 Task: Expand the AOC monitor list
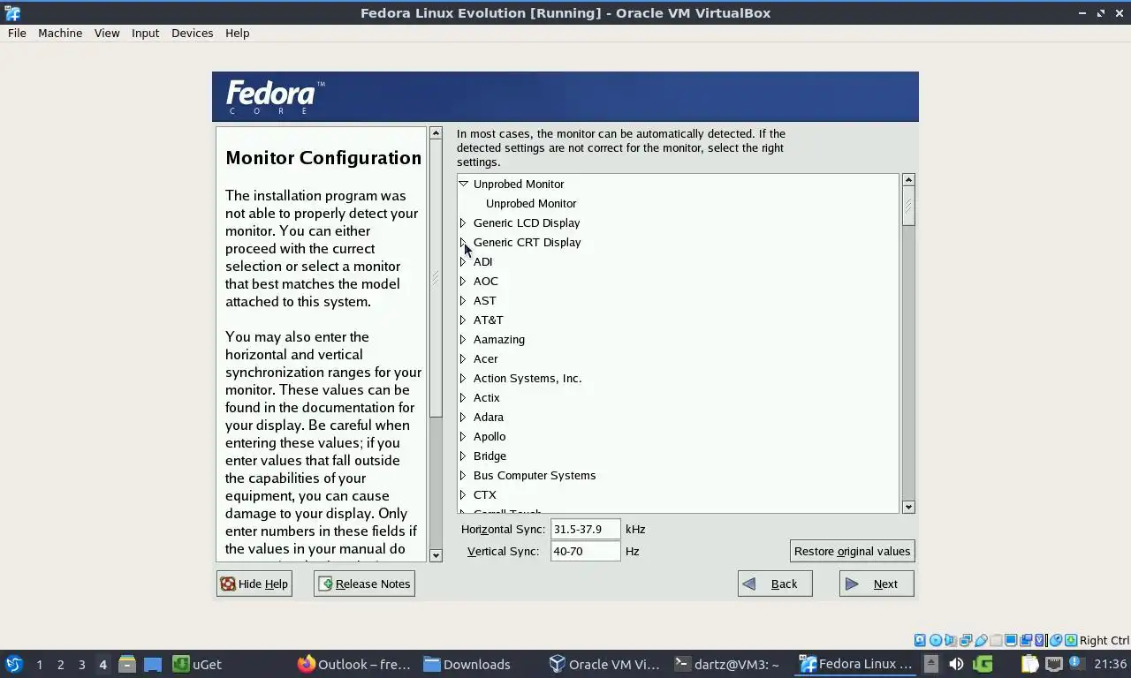tap(463, 281)
